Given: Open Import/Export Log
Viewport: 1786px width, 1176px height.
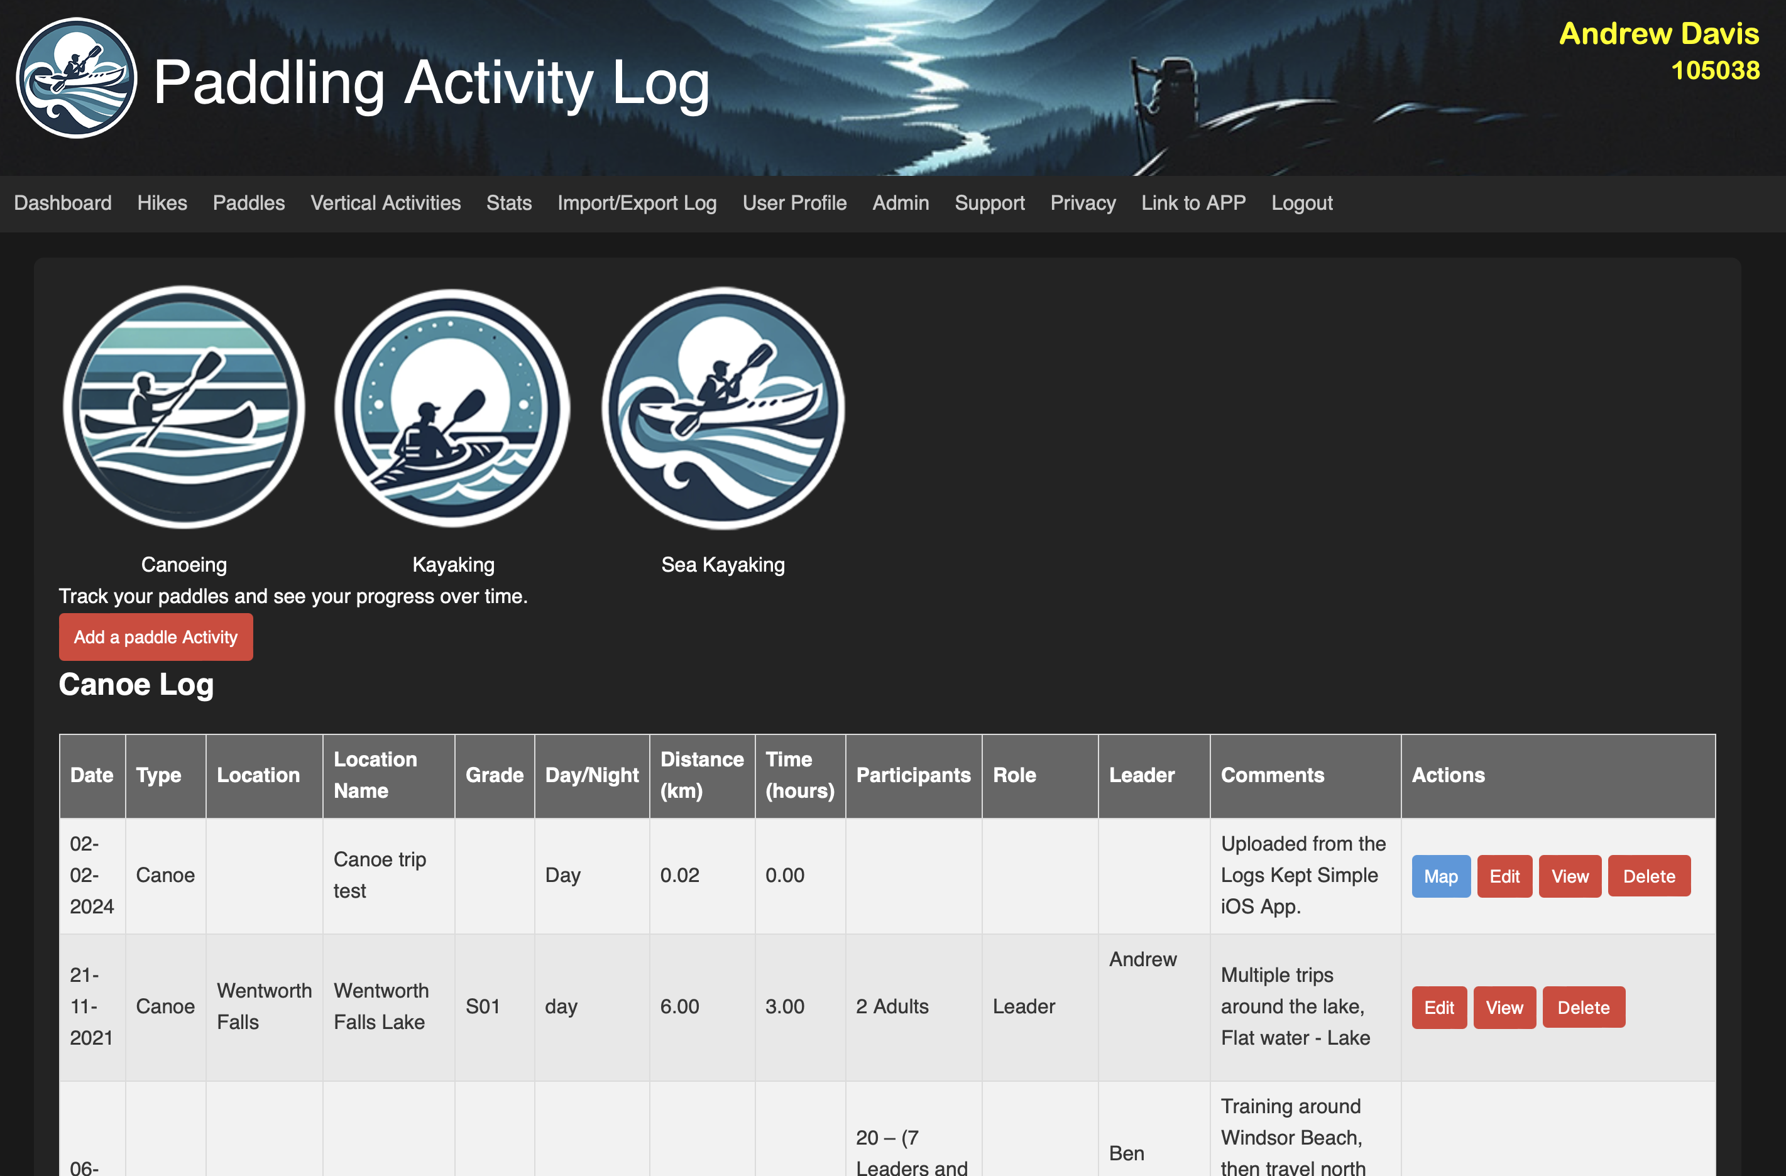Looking at the screenshot, I should click(x=637, y=204).
